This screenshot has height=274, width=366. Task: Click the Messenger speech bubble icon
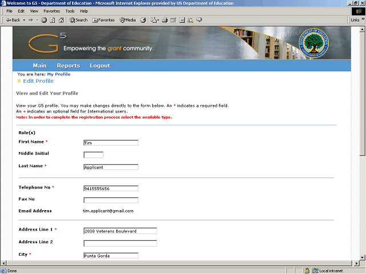199,20
